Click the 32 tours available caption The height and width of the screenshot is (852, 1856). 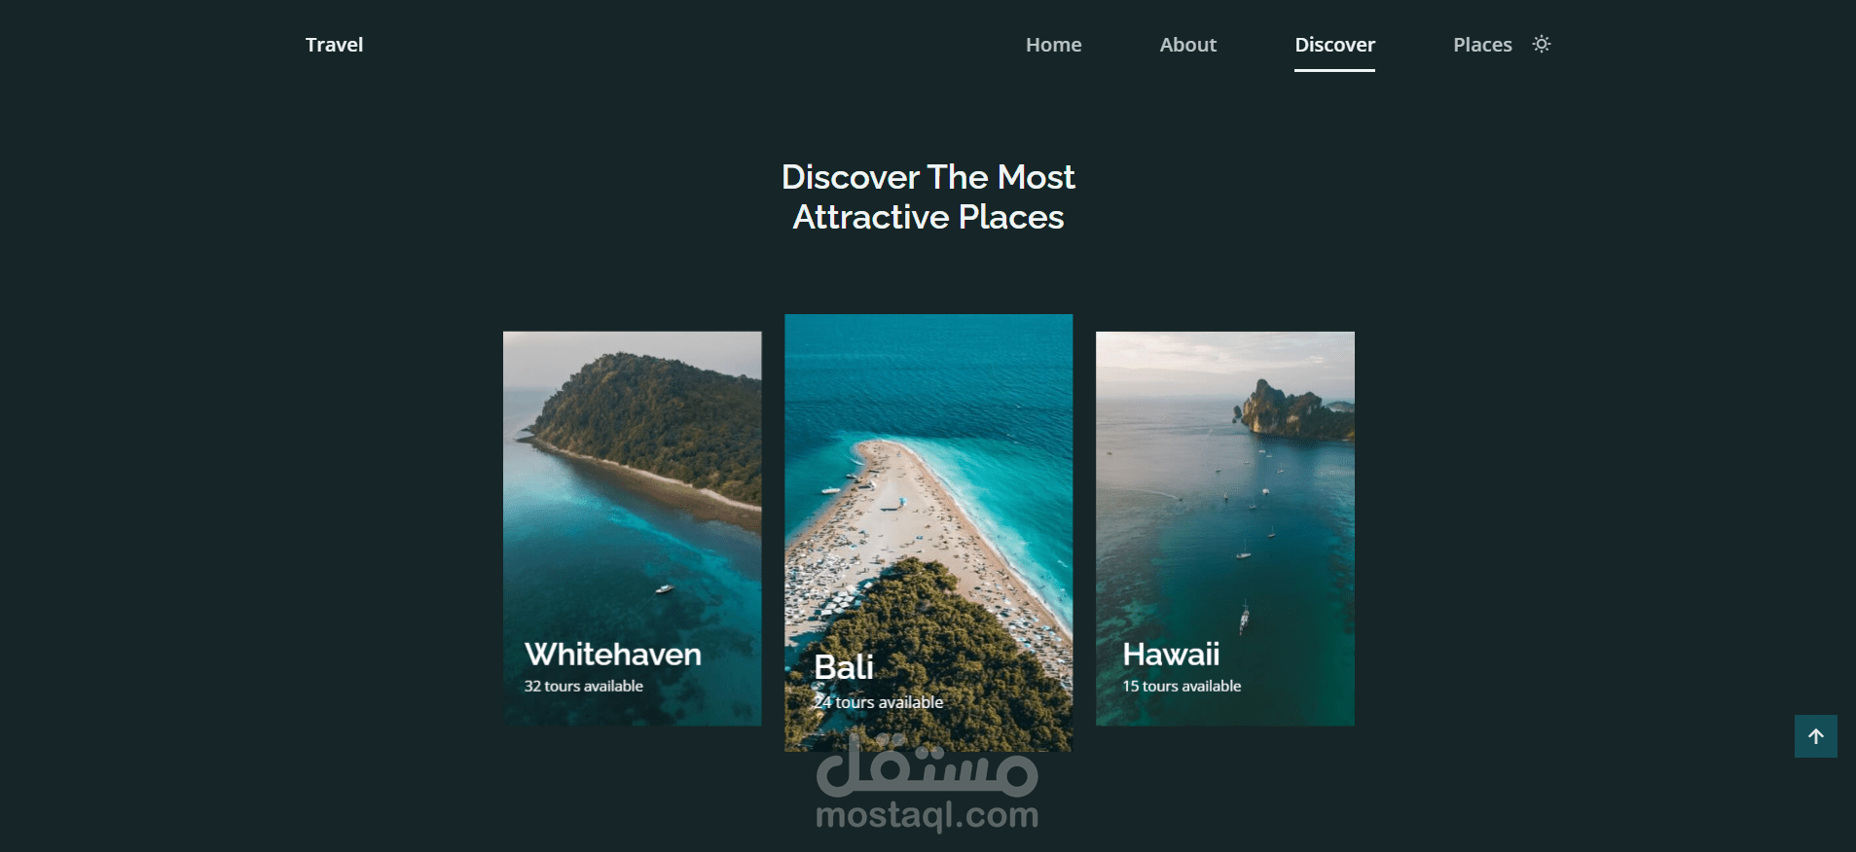(x=584, y=686)
